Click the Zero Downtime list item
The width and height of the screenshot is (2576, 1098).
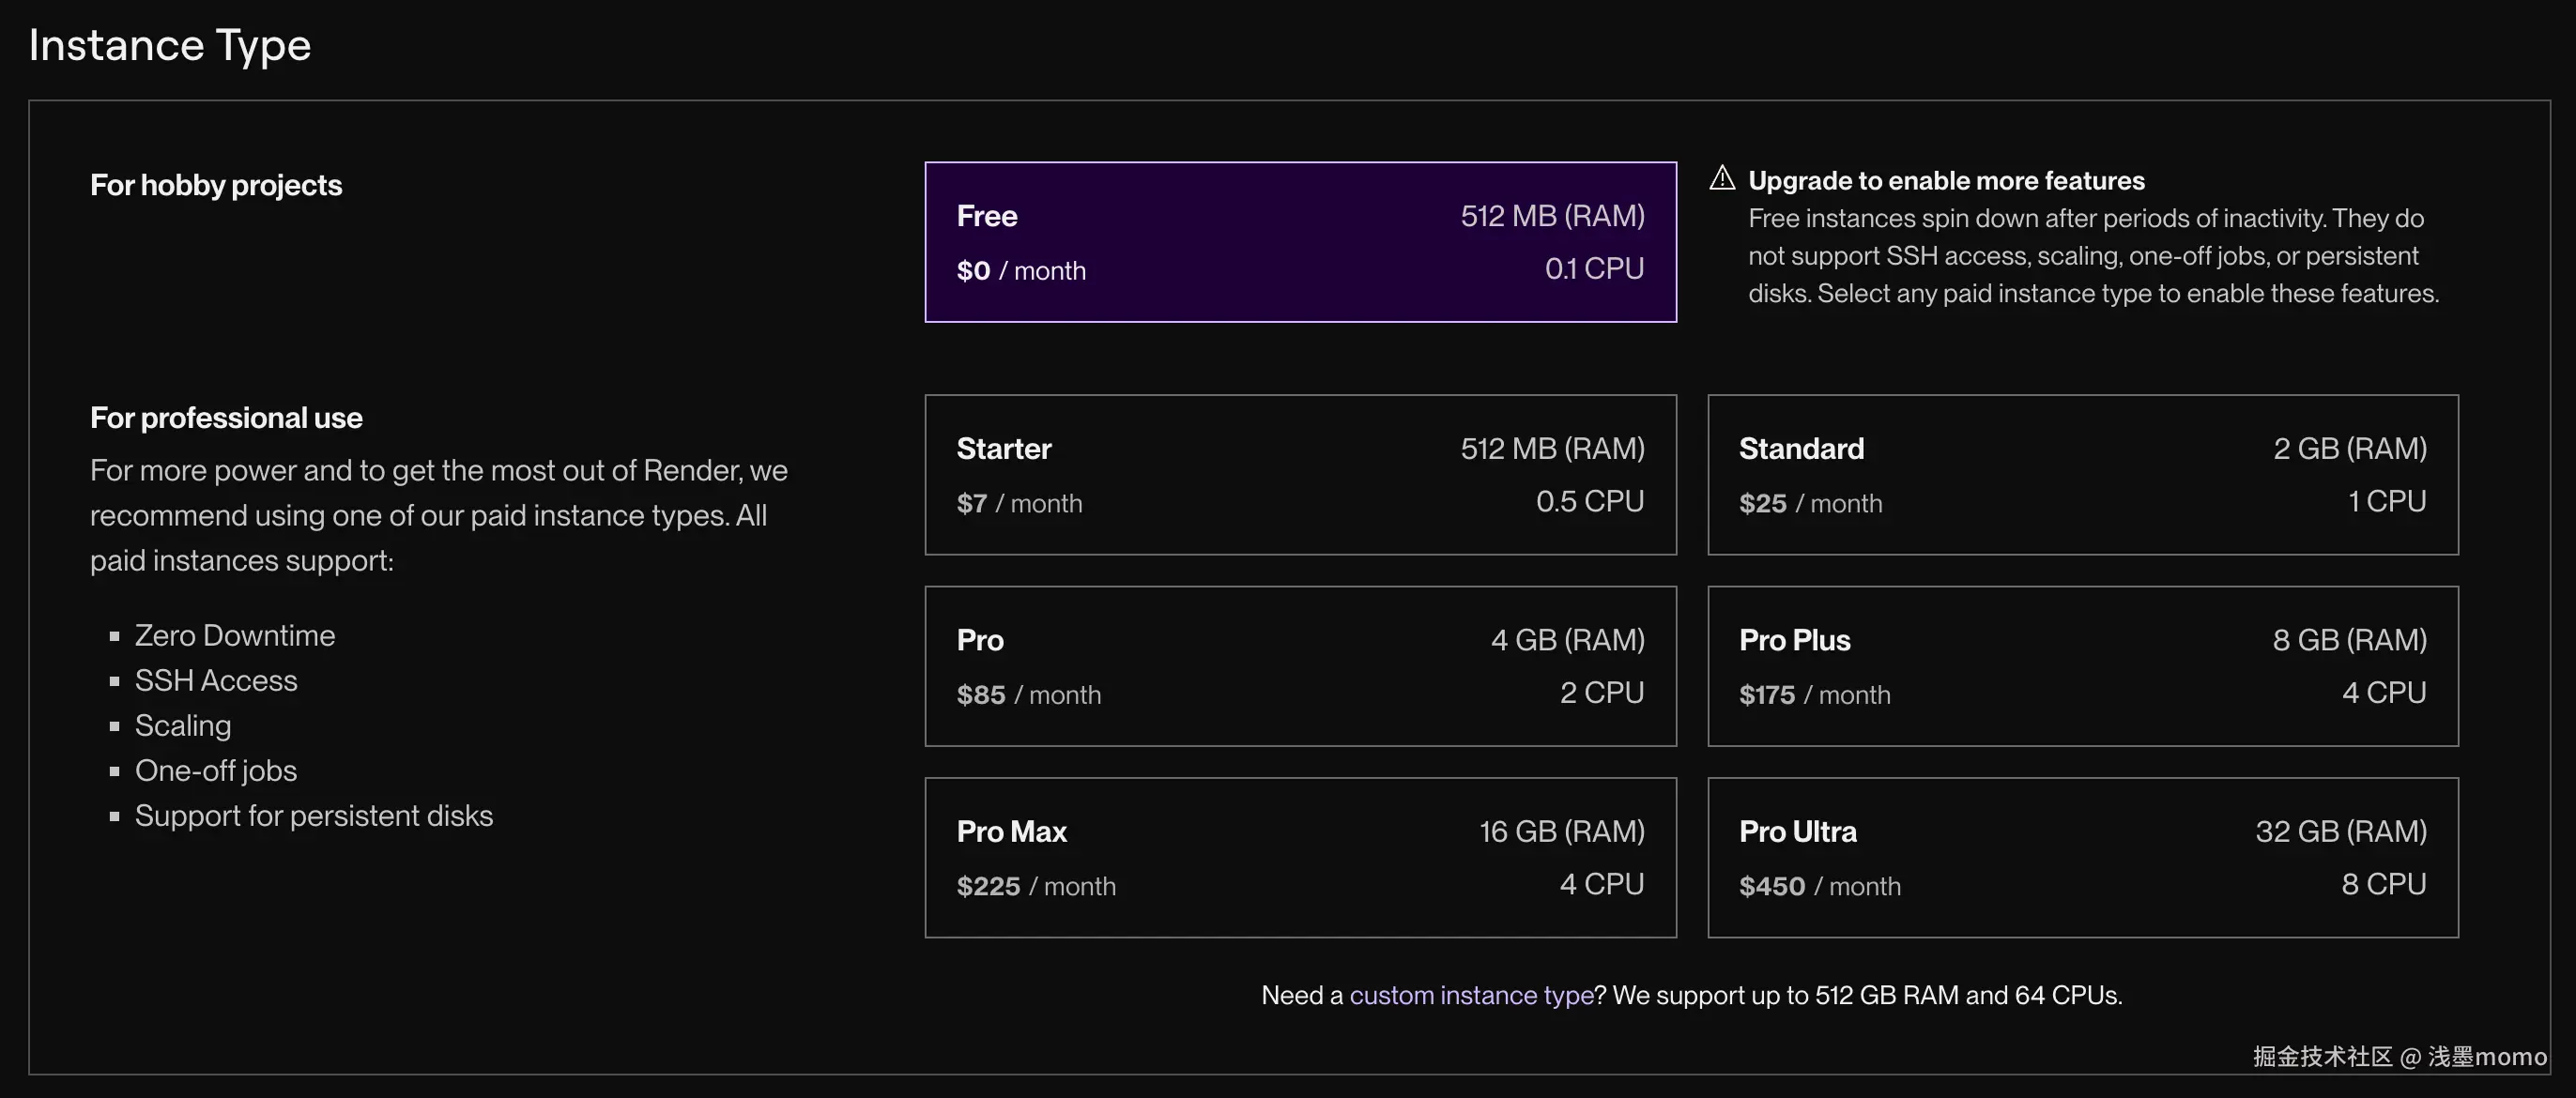pyautogui.click(x=235, y=636)
